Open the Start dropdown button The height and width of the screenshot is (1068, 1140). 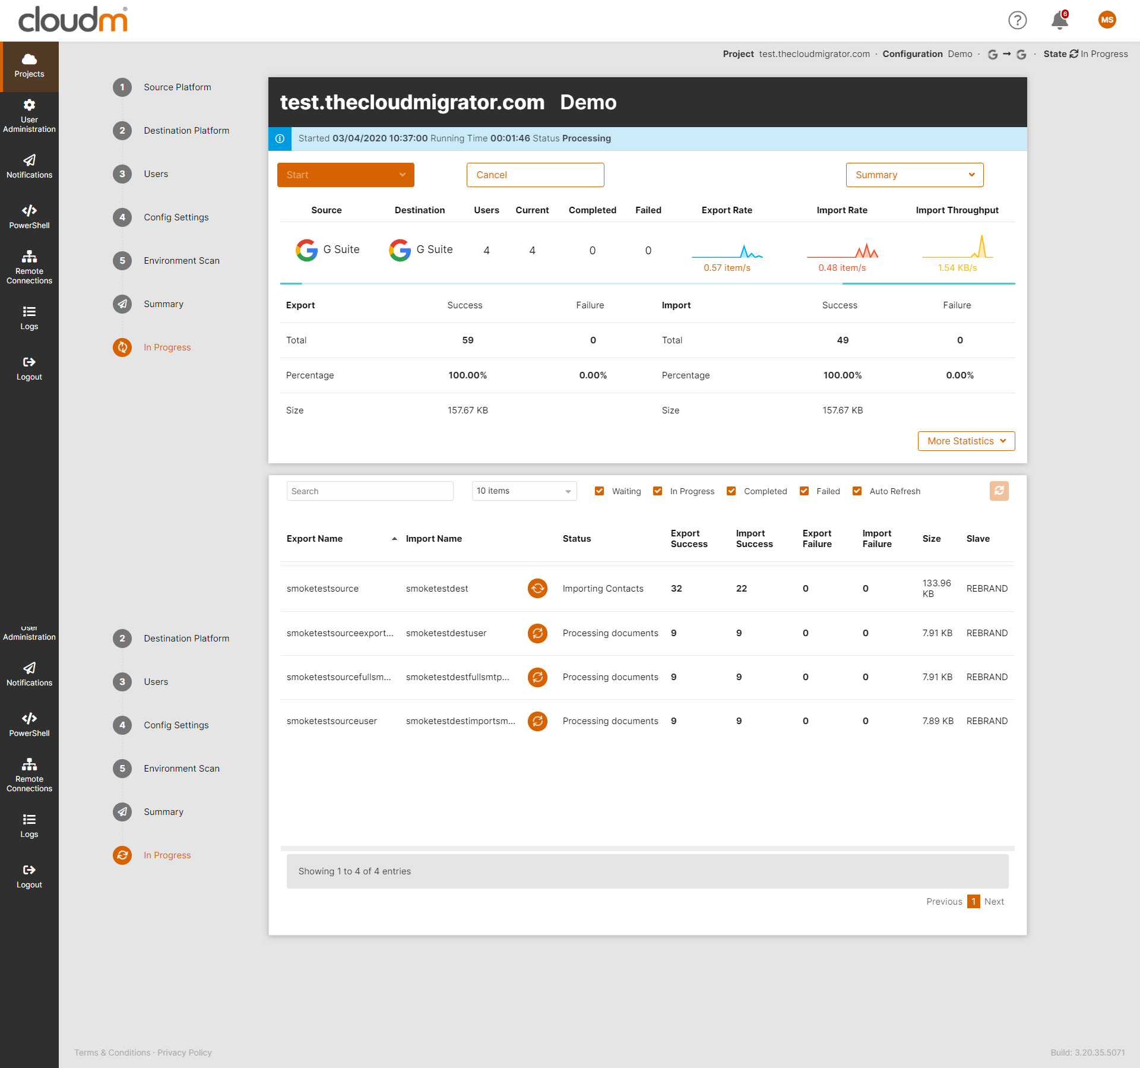tap(346, 175)
